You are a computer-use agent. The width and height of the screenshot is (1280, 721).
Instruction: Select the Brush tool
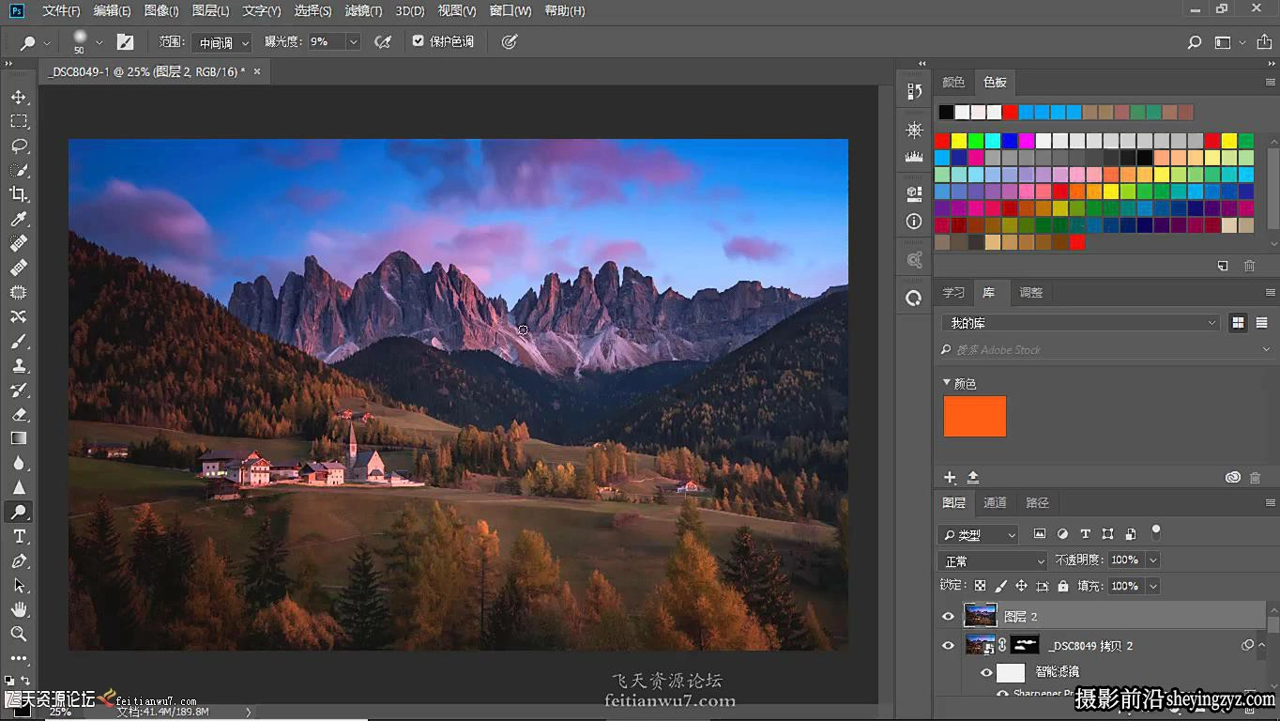pyautogui.click(x=19, y=341)
